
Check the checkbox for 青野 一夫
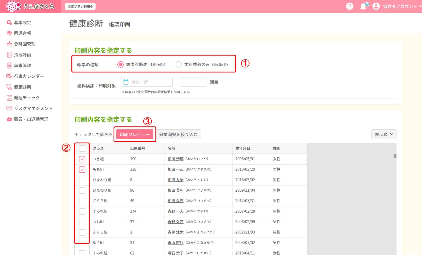click(82, 212)
